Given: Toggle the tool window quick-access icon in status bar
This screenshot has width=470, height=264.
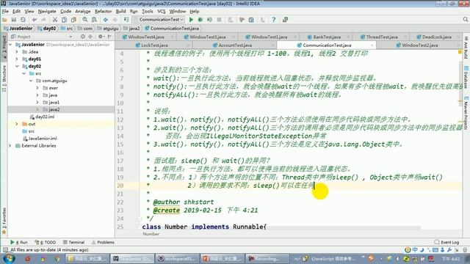Looking at the screenshot, I should click(x=5, y=249).
